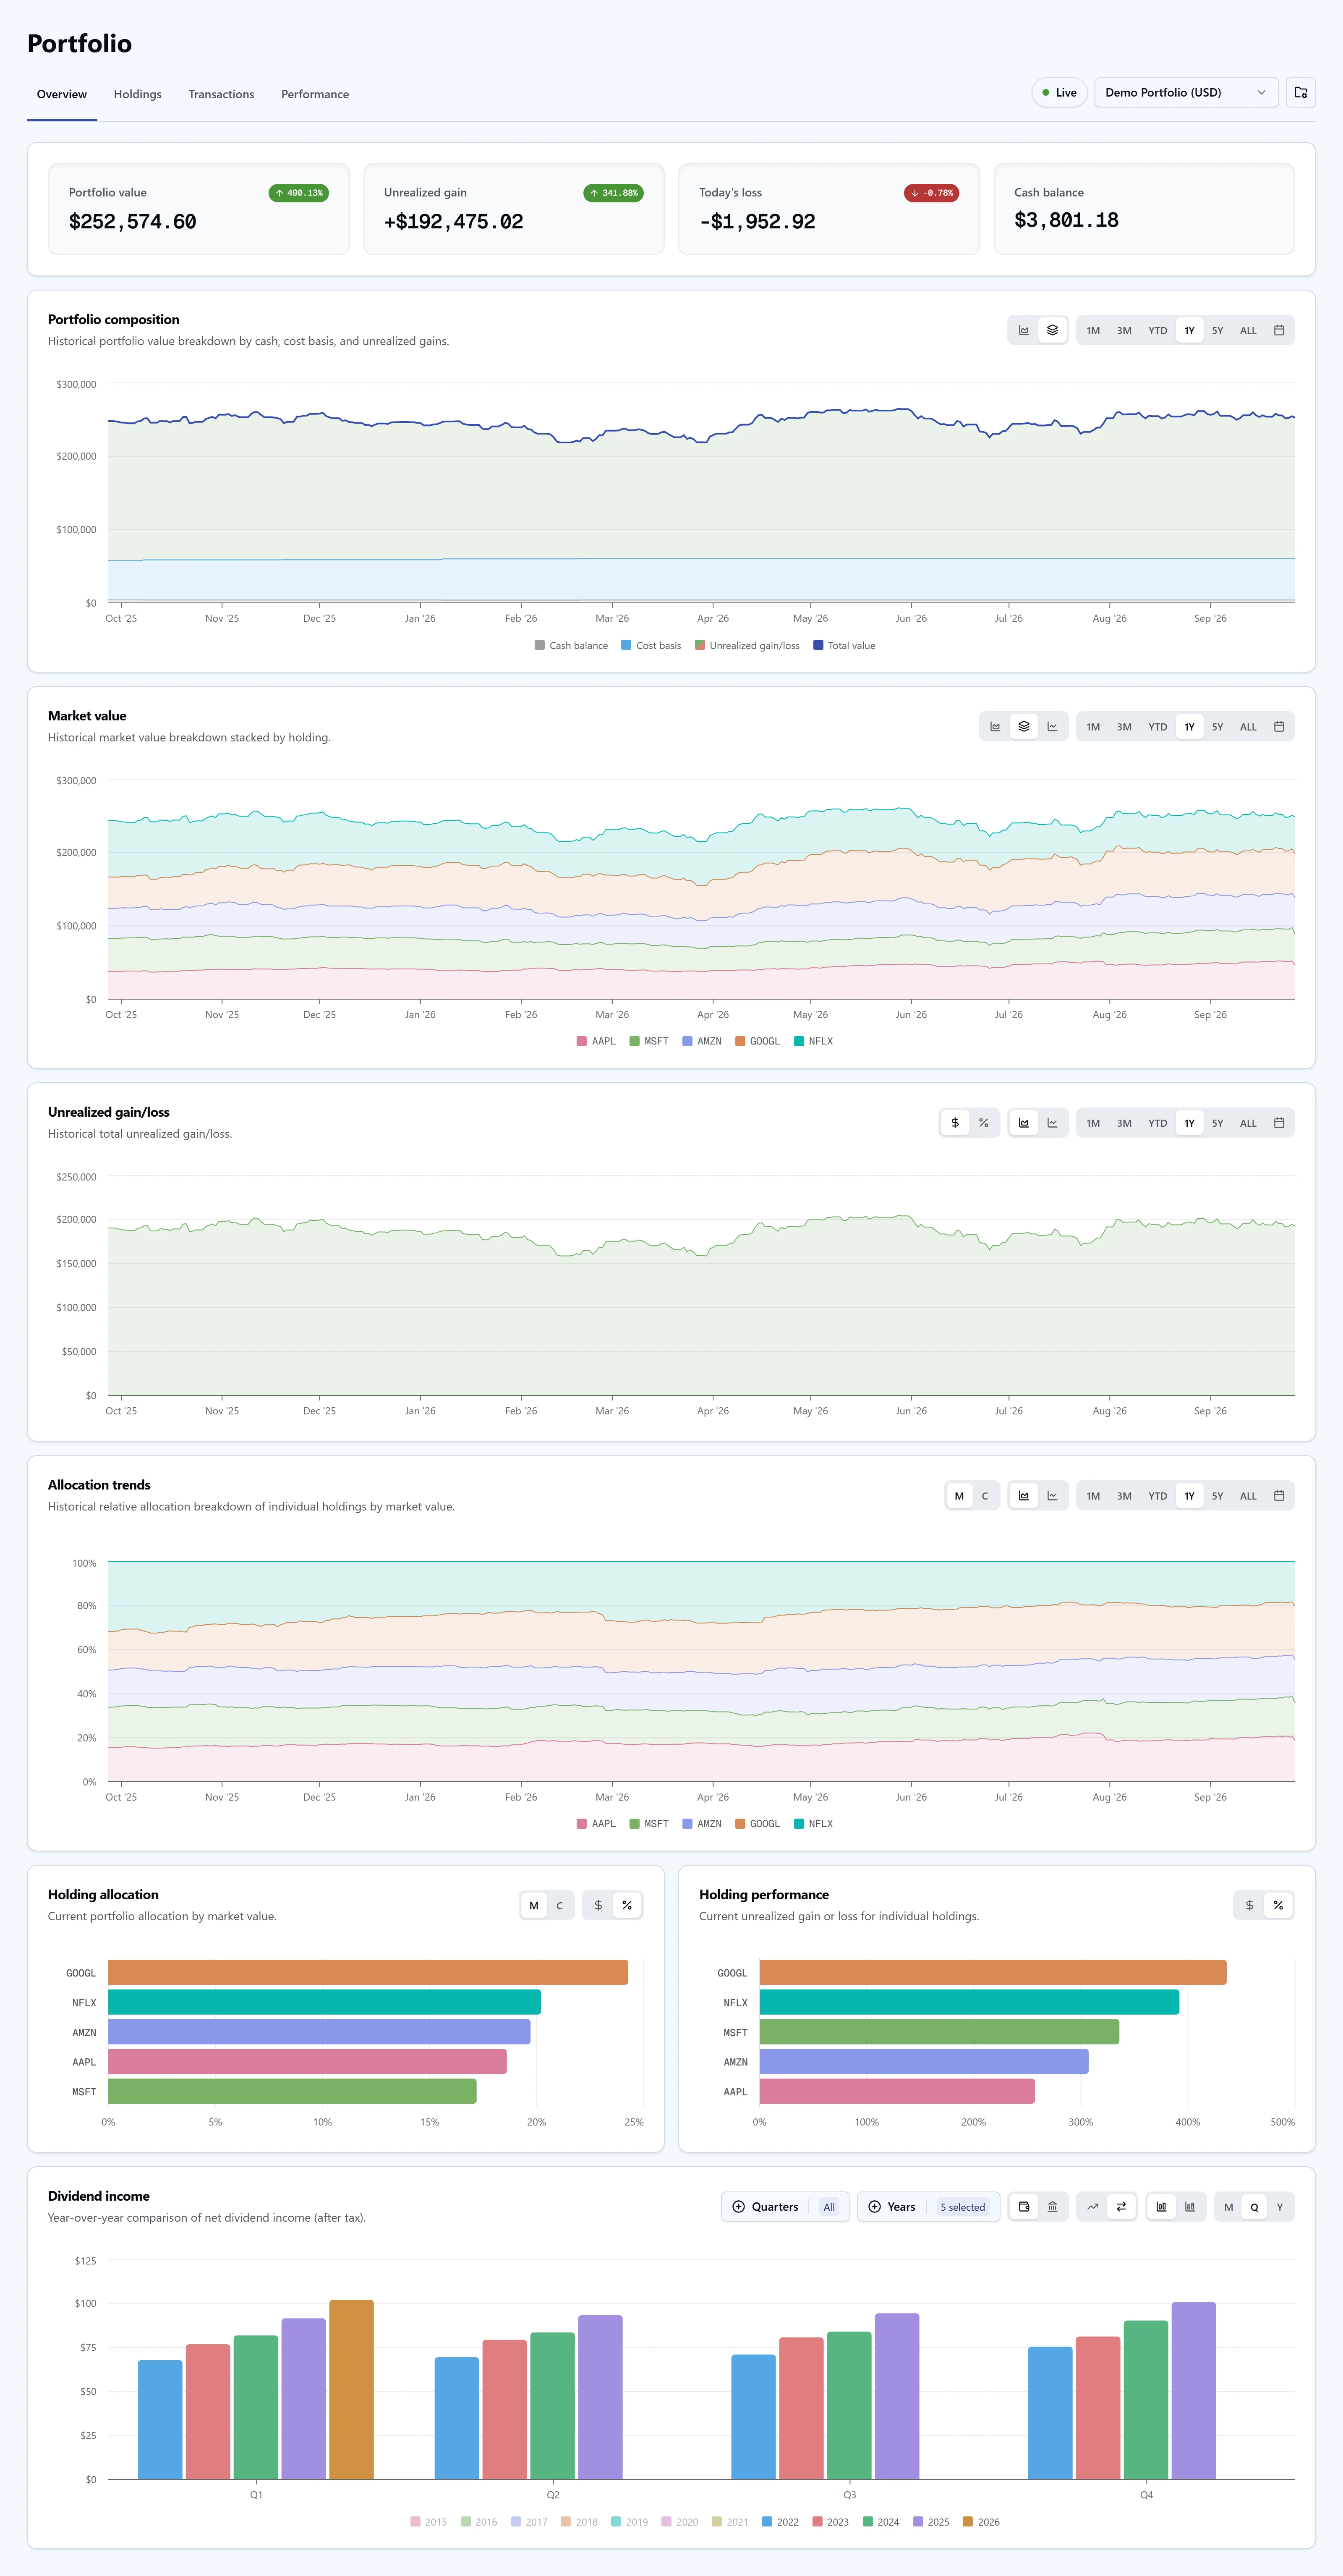Select the trending line icon in Dividend income
The height and width of the screenshot is (2576, 1343).
[1093, 2207]
